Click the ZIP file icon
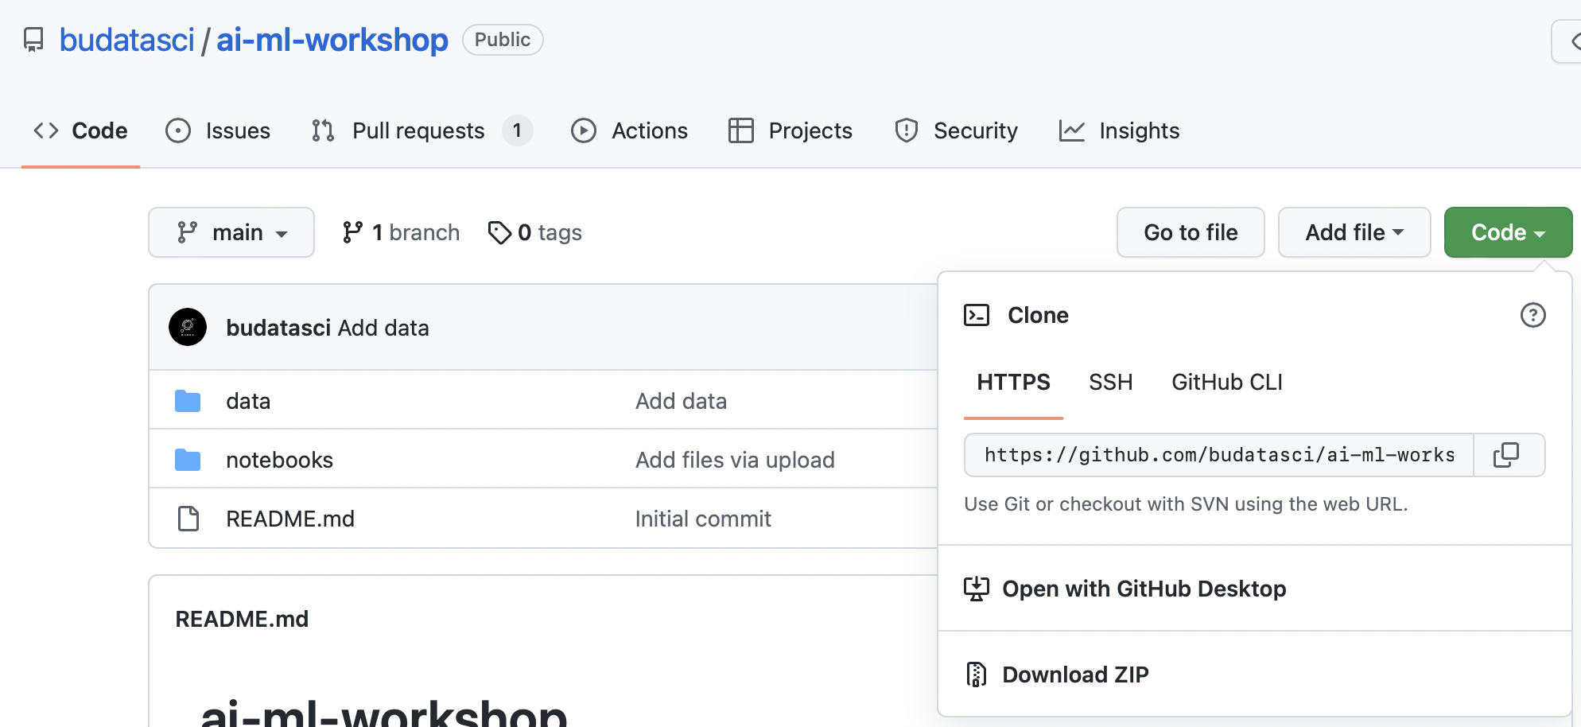Image resolution: width=1581 pixels, height=727 pixels. (x=977, y=675)
